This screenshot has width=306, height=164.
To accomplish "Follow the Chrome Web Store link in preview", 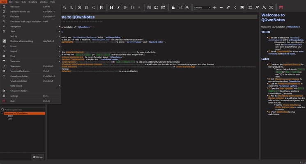I will tap(290, 105).
